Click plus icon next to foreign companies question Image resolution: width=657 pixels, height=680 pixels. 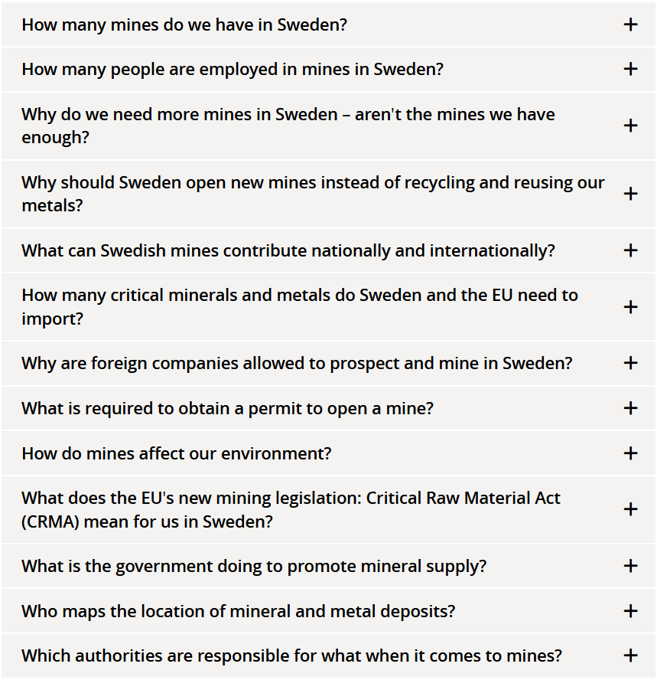click(x=630, y=363)
